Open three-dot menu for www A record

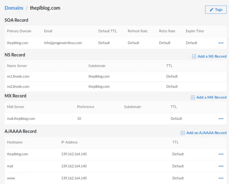click(x=221, y=178)
